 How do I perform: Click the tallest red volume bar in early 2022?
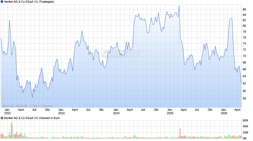pyautogui.click(x=11, y=130)
